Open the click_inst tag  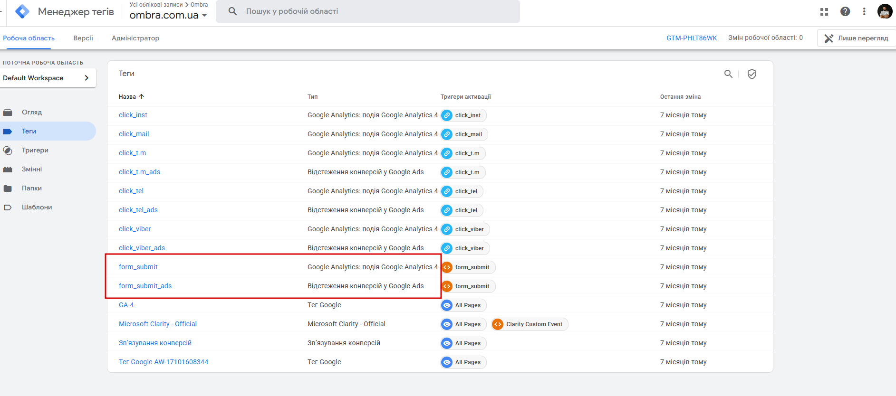click(x=133, y=115)
